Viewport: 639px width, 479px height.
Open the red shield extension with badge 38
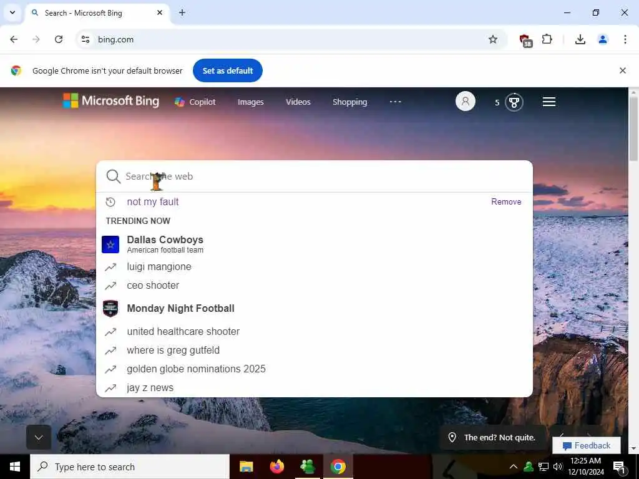coord(525,41)
